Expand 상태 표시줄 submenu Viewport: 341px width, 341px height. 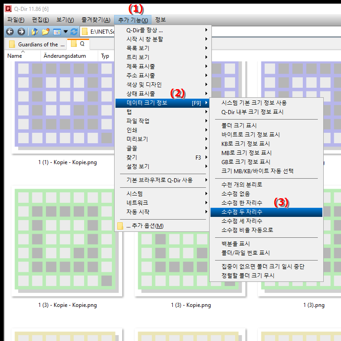[162, 94]
